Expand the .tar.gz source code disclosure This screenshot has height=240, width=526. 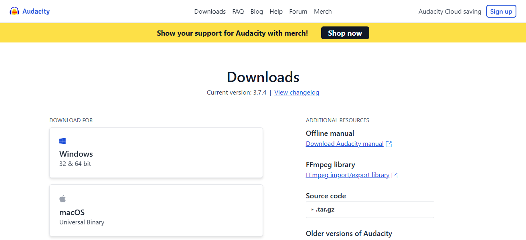[370, 210]
